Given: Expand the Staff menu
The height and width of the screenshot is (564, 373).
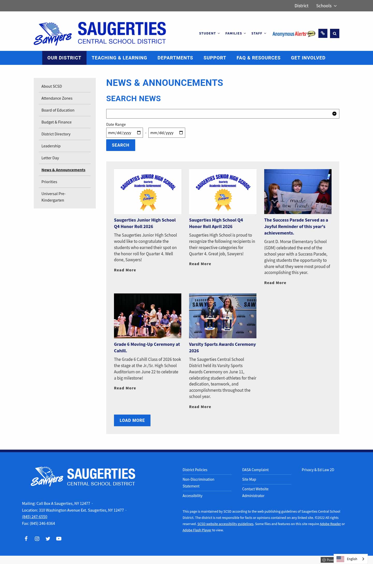Looking at the screenshot, I should 259,33.
